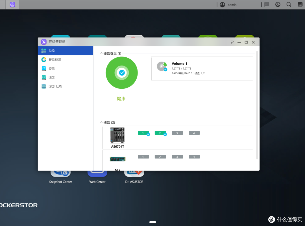The image size is (305, 226).
Task: Click the vertical scrollbar in Storage Manager
Action: [257, 105]
